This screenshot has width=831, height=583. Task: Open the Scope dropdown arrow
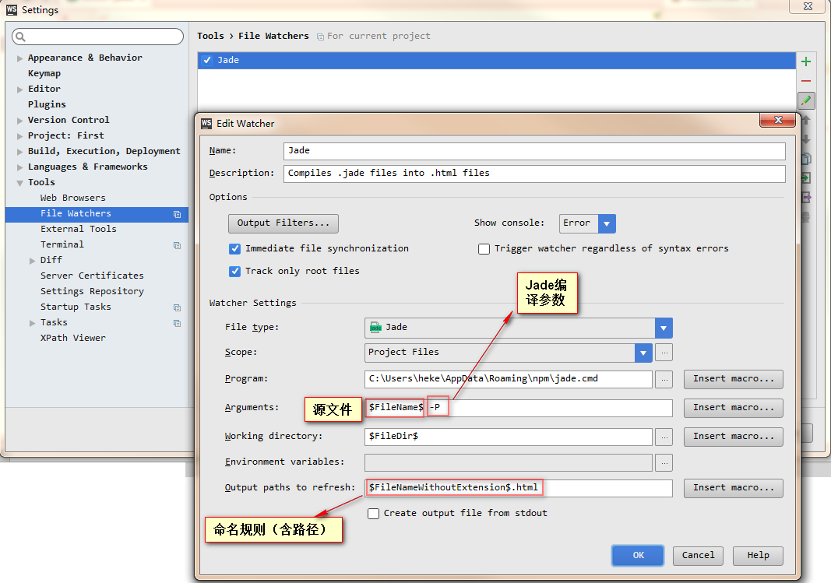click(x=643, y=353)
